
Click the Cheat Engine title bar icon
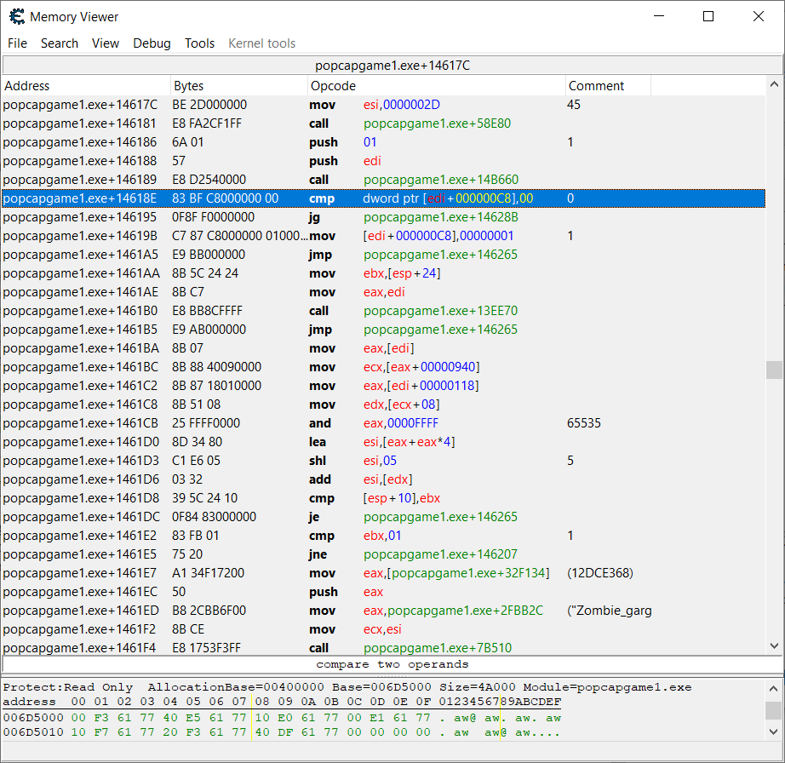16,16
